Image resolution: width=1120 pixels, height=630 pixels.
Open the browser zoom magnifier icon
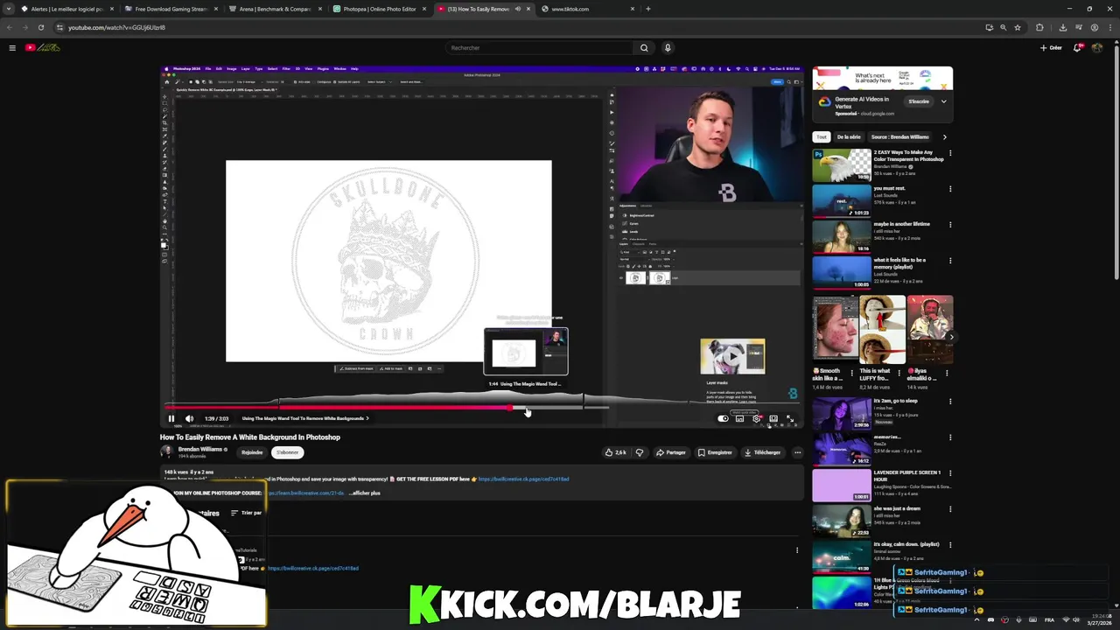point(1003,27)
